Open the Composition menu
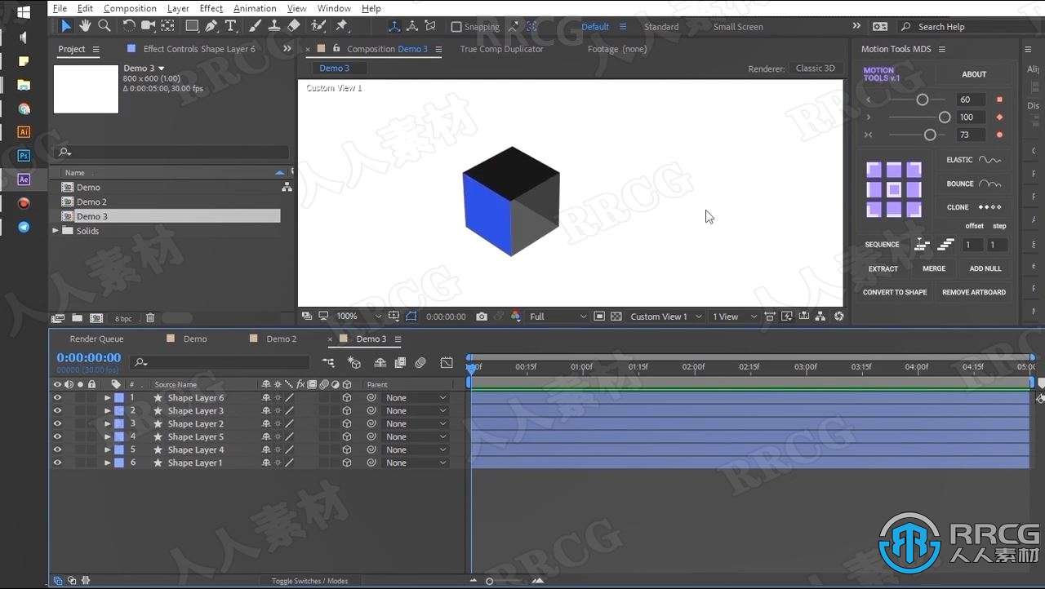 click(130, 8)
